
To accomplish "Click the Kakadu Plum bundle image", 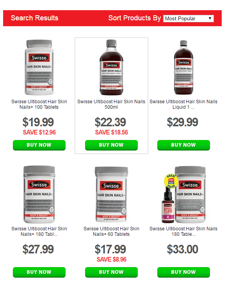I will tap(184, 194).
